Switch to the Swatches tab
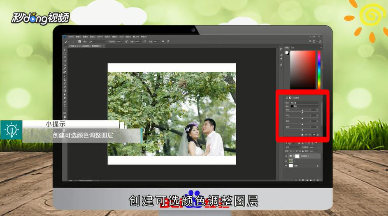 293,48
